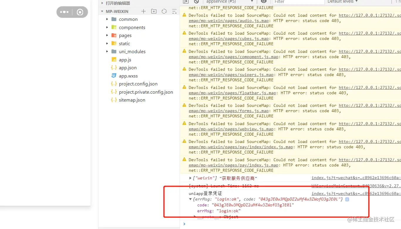
Task: Toggle the console sidebar panel icon
Action: pyautogui.click(x=186, y=1)
